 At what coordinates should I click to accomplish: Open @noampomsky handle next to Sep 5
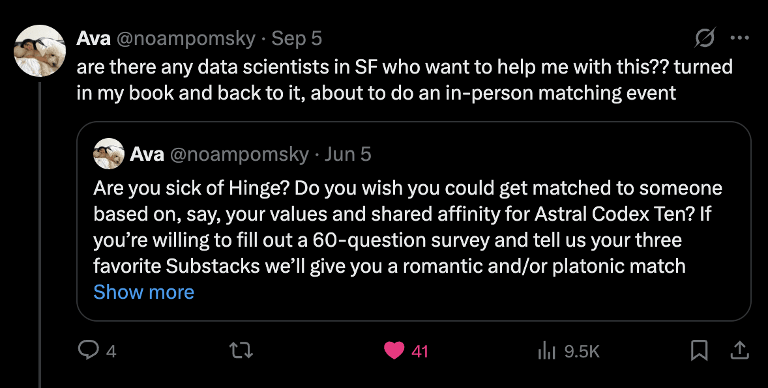tap(186, 38)
